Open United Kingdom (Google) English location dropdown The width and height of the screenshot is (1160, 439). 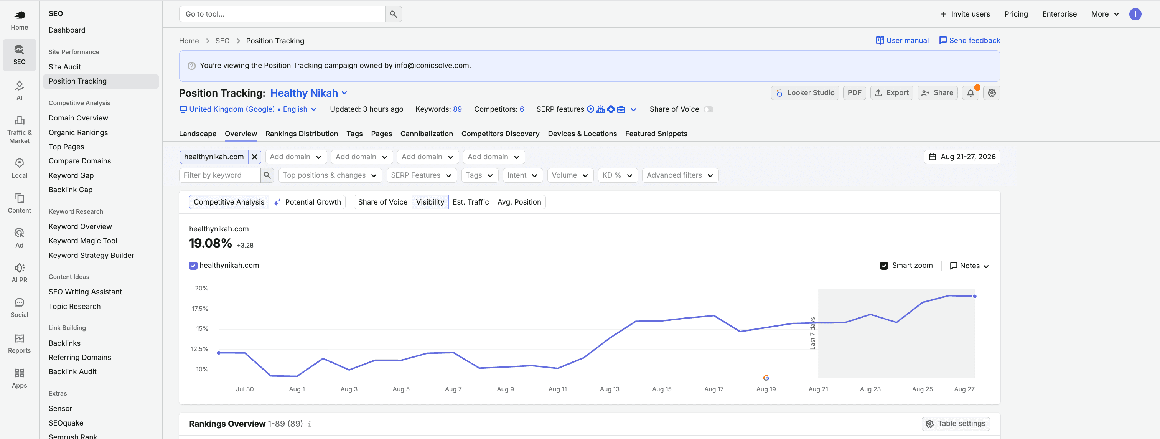pyautogui.click(x=248, y=109)
